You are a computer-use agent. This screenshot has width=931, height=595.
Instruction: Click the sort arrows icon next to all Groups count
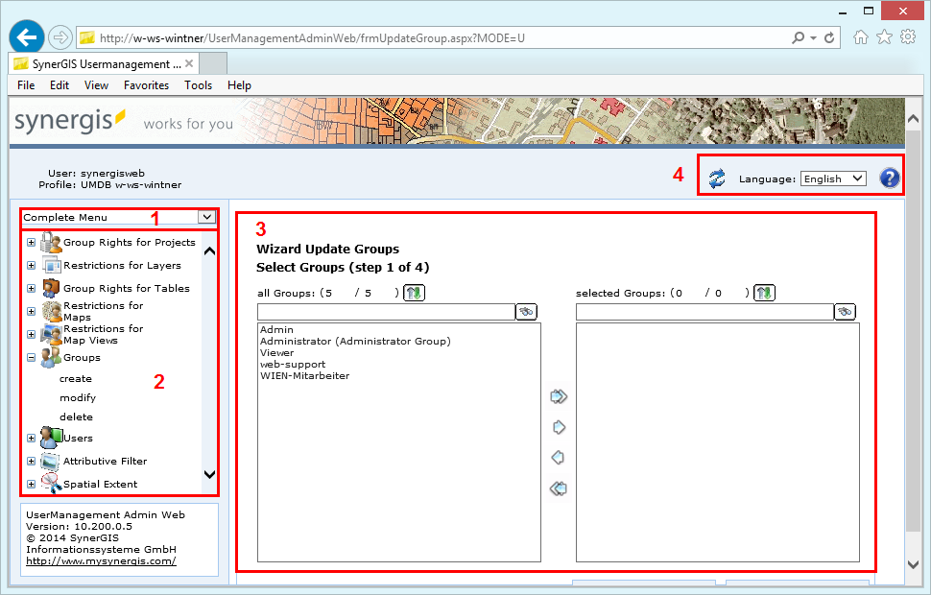[x=413, y=291]
